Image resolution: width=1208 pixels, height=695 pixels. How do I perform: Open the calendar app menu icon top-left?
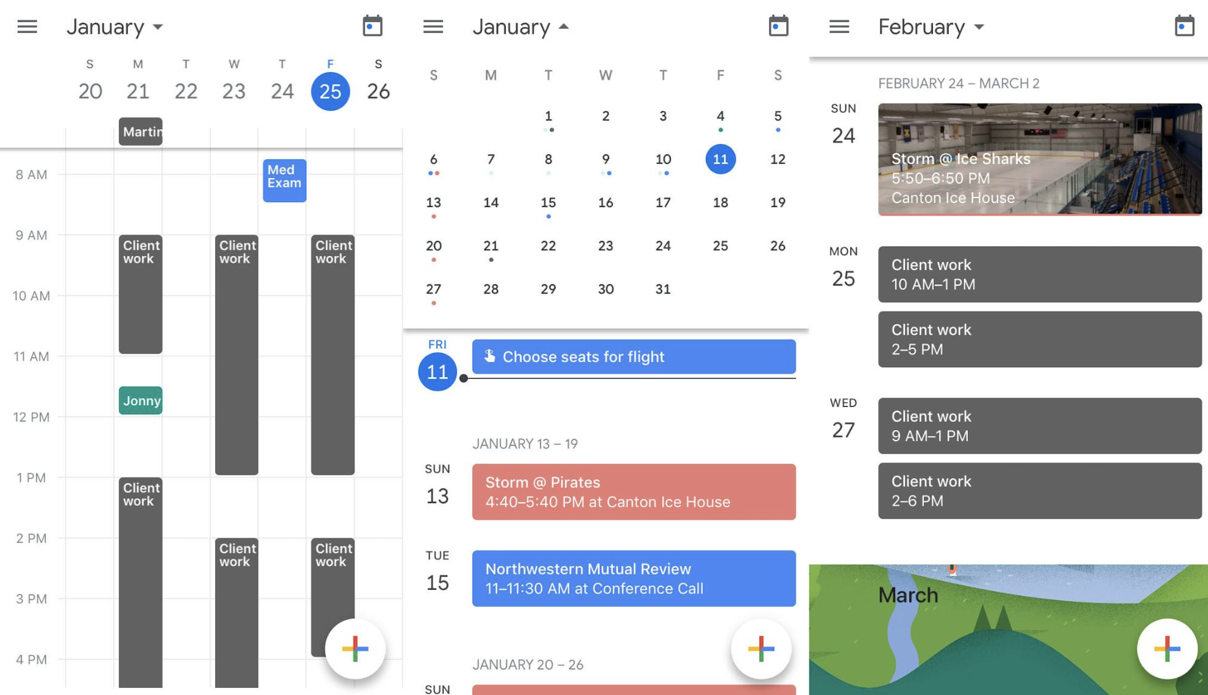tap(28, 25)
